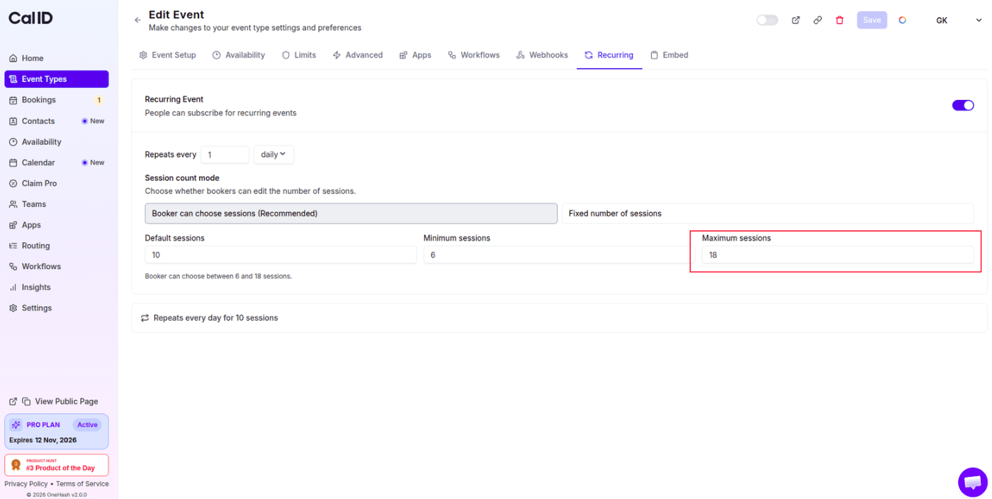992x499 pixels.
Task: Open the chat support bubble
Action: pos(973,482)
